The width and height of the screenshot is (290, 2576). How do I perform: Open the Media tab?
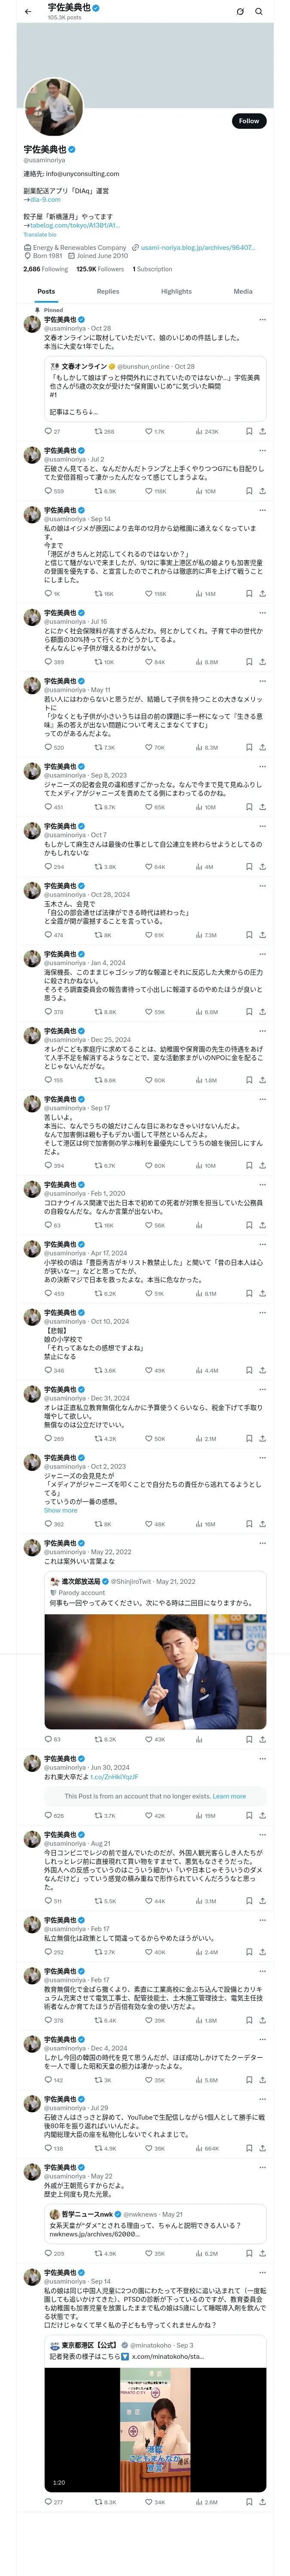tap(243, 291)
